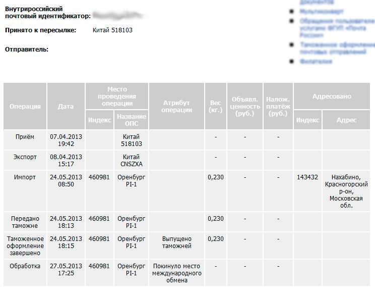Click the 'Индекс' subheader under Место проведения
This screenshot has height=293, width=375.
click(x=99, y=120)
